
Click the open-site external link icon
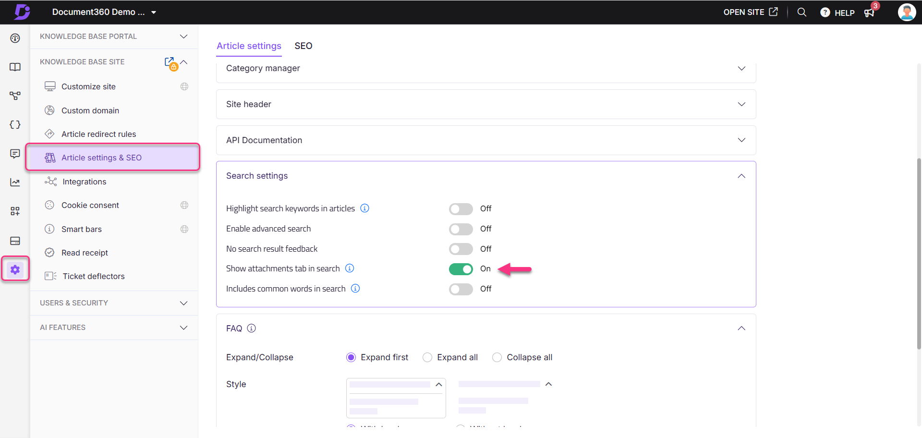click(773, 12)
